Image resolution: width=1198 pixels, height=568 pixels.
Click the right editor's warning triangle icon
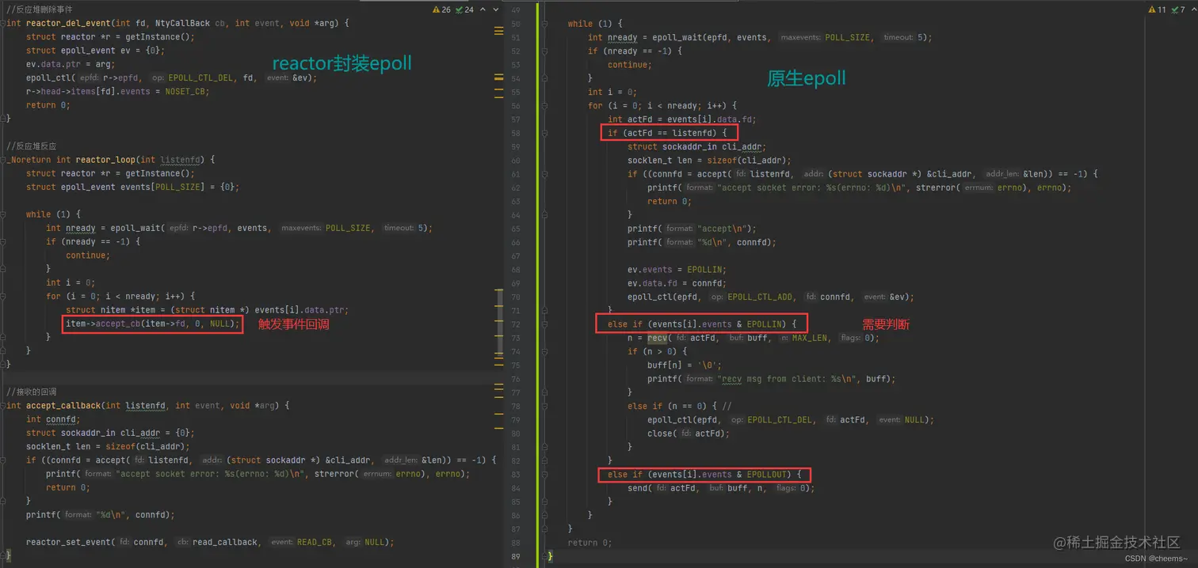(1151, 9)
